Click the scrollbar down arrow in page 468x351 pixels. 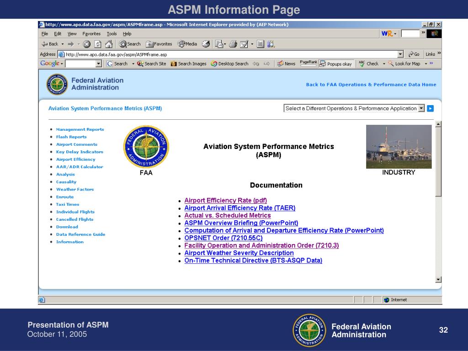pos(438,280)
